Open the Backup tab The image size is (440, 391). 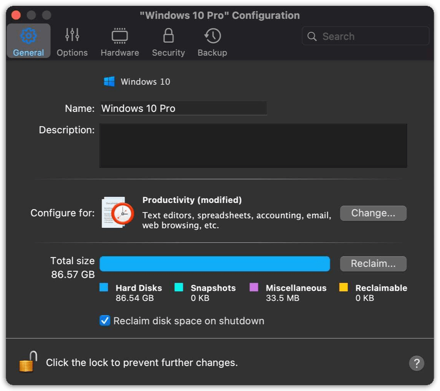(213, 42)
